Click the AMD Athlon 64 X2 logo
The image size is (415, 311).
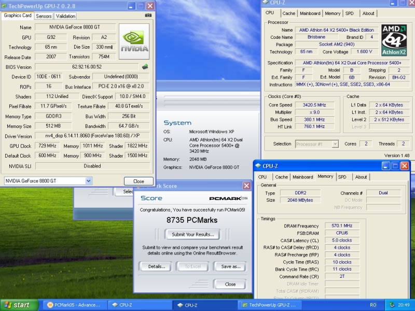394,40
